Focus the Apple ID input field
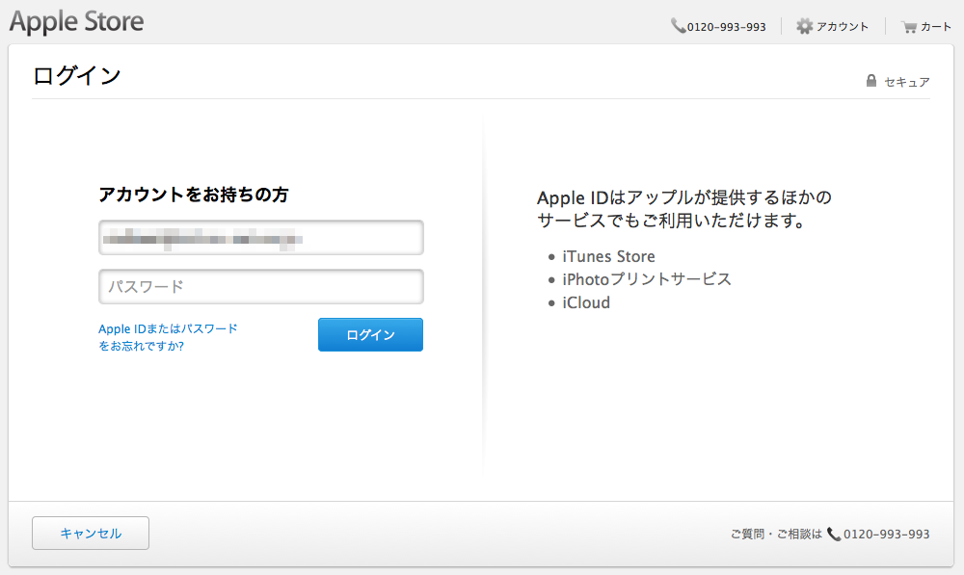 click(x=261, y=238)
